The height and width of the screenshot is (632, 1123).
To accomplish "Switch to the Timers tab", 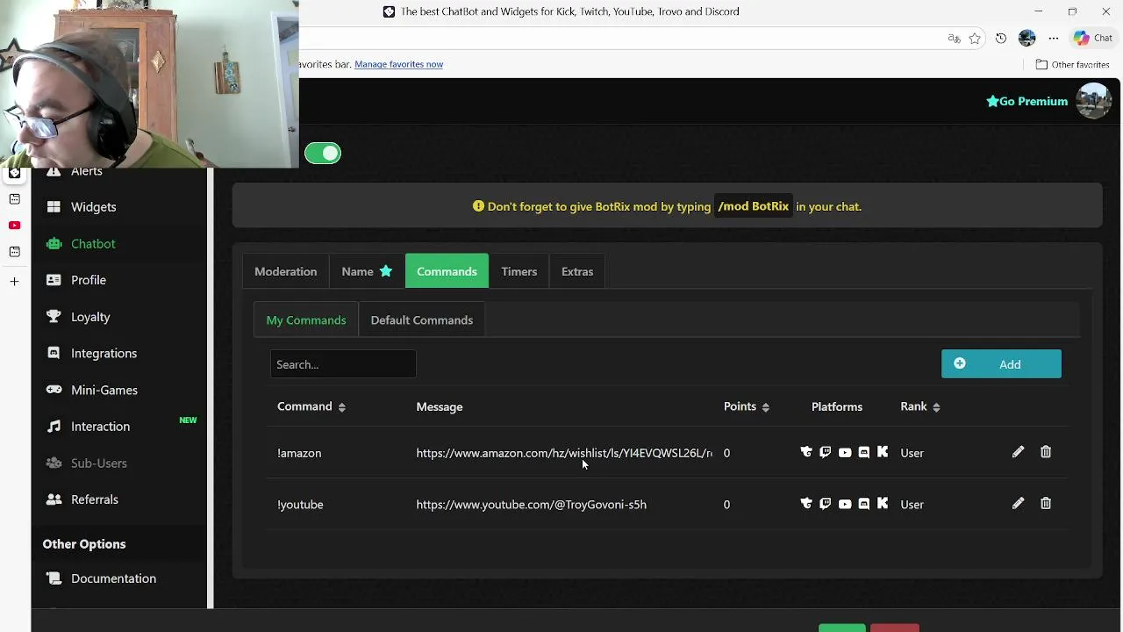I will (x=519, y=271).
